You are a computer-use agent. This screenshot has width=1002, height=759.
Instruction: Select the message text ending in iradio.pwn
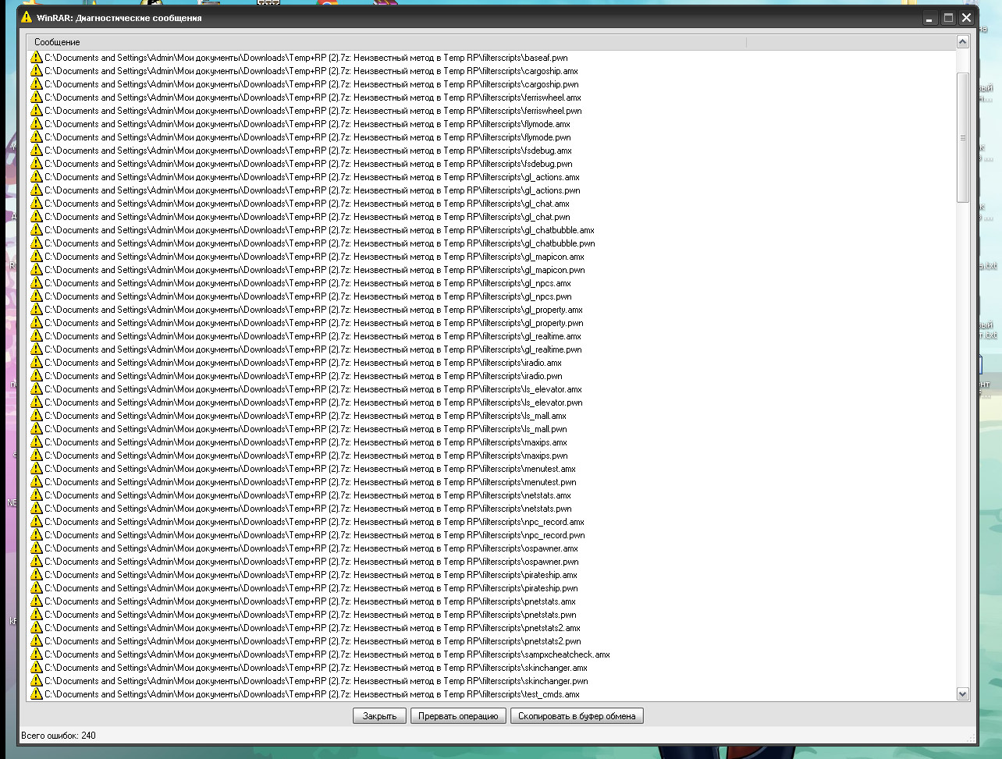point(304,376)
